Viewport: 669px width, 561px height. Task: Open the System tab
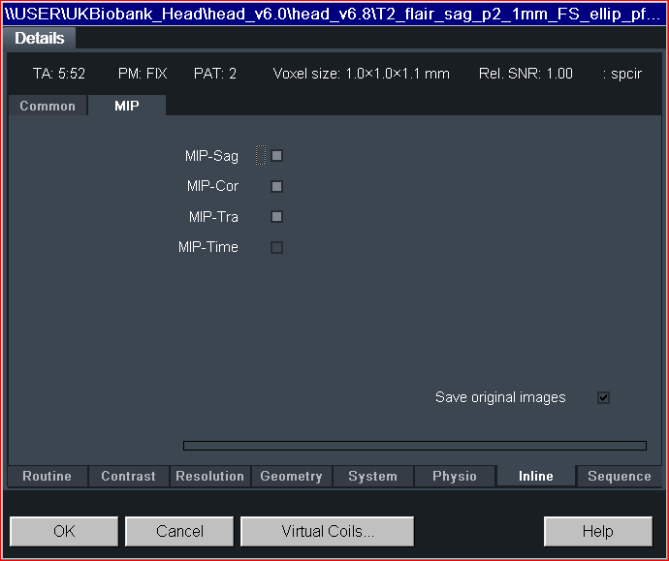pos(372,476)
